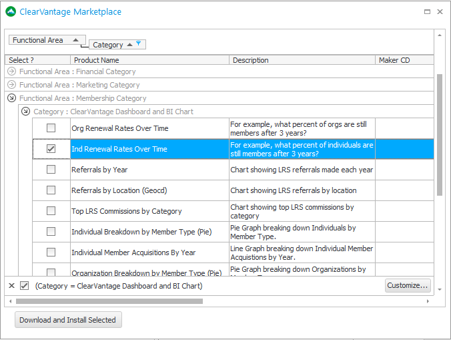Select Referrals by Location (Geocd) product
Viewport: 451px width, 340px height.
click(119, 190)
